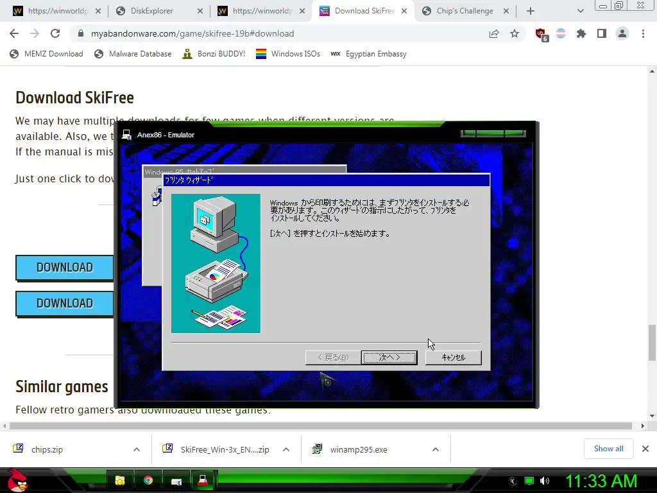This screenshot has width=657, height=493.
Task: Open the uBlock shield extension icon
Action: click(542, 35)
